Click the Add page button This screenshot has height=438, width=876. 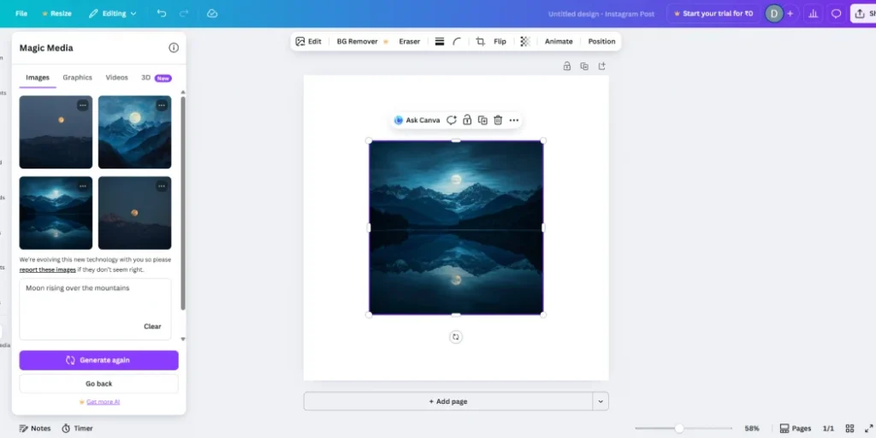pyautogui.click(x=448, y=401)
